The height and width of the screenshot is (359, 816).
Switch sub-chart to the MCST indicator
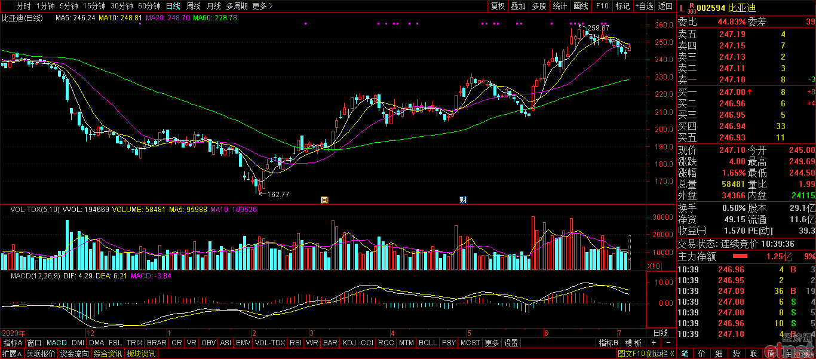click(470, 343)
